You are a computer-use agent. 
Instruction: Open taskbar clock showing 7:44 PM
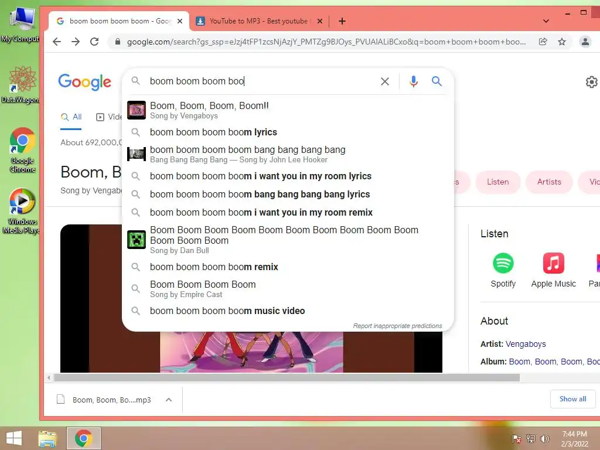tap(574, 439)
